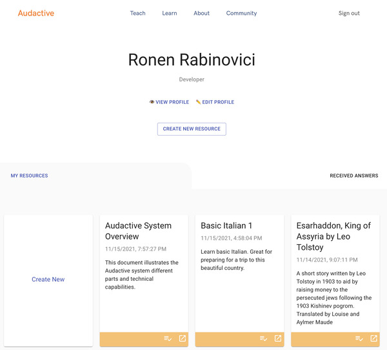387x350 pixels.
Task: Open answers checklist icon on Audactive System Overview card
Action: point(168,338)
